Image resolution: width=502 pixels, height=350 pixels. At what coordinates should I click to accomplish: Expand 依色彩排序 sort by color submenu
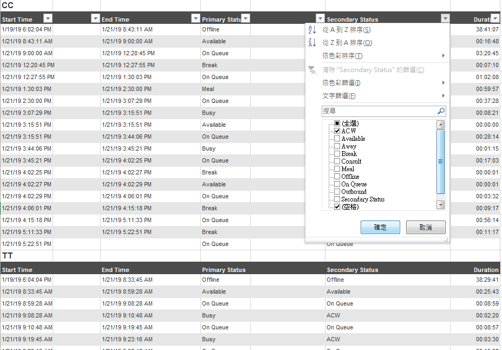(444, 56)
